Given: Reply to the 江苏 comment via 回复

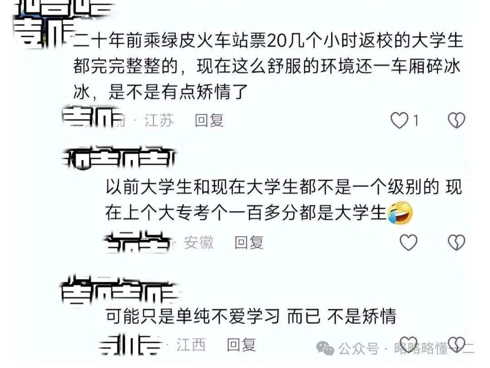Looking at the screenshot, I should 209,120.
